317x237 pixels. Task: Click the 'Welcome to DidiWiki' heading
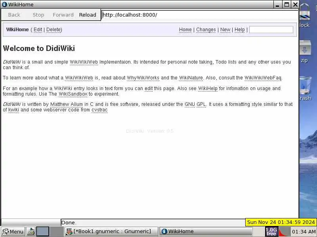39,48
